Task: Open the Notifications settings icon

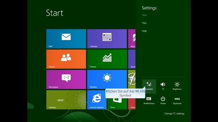Action: (149, 101)
